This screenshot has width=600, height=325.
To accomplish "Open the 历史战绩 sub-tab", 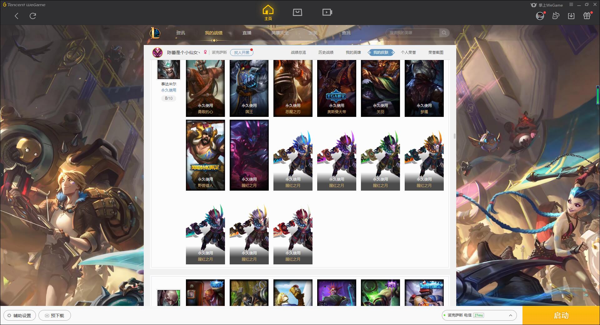I will pos(326,52).
